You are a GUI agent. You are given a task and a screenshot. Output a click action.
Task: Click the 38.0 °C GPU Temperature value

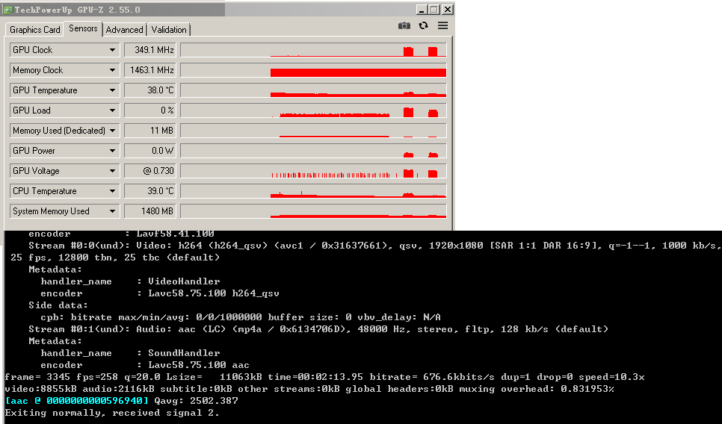149,90
